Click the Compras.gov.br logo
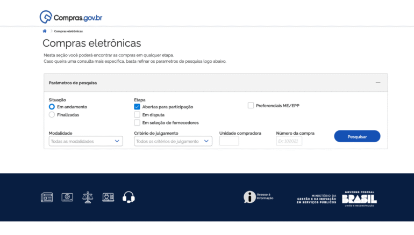This screenshot has width=414, height=235. click(71, 17)
